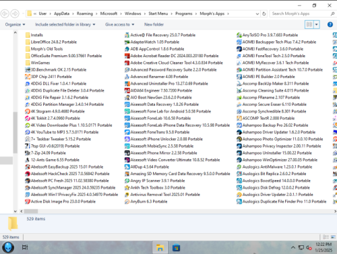This screenshot has height=254, width=337.
Task: Select AIDA64 Engineer 7.50.7200 Portable
Action: click(158, 90)
